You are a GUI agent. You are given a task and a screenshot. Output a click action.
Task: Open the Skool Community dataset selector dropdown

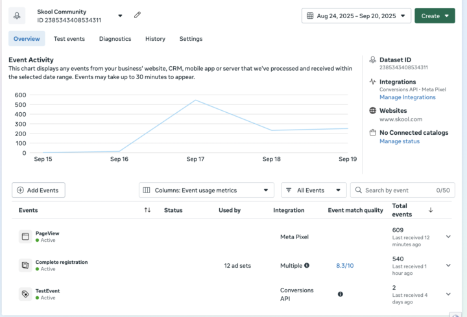pos(120,16)
